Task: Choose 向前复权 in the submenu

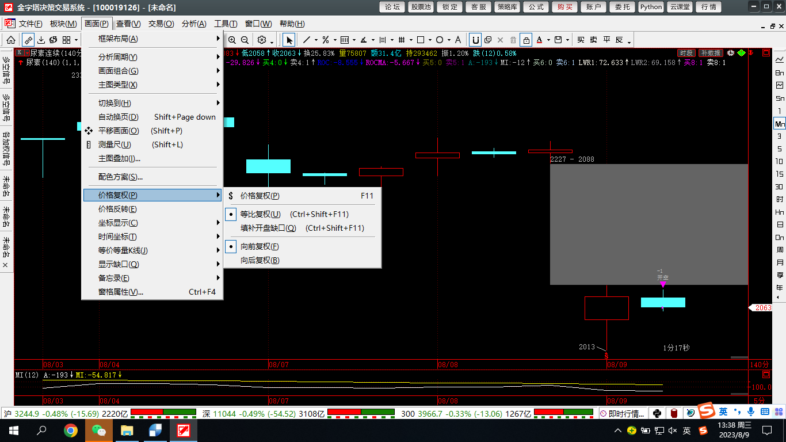Action: [260, 246]
